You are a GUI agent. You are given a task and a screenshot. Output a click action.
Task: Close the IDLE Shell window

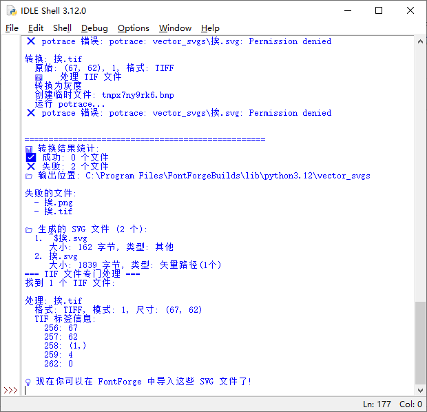(410, 10)
